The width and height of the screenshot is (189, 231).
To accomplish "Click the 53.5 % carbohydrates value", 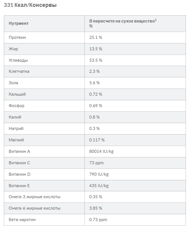I will (x=95, y=60).
